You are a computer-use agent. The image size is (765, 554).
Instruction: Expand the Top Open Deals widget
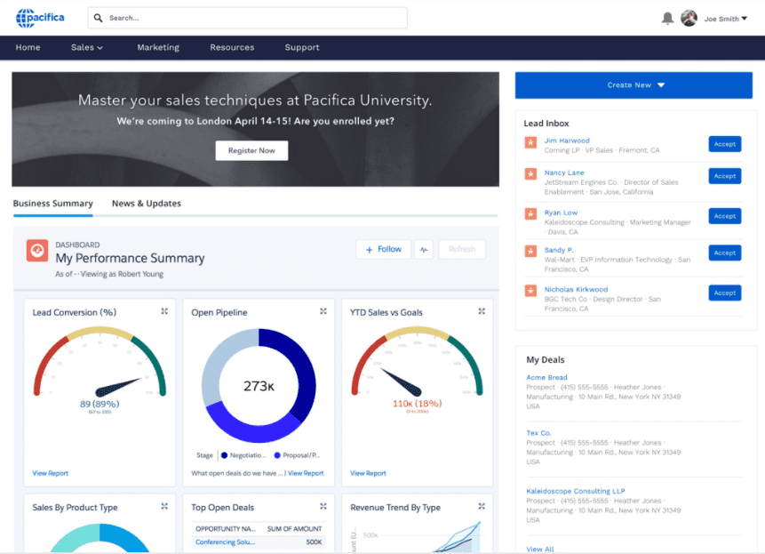[323, 507]
